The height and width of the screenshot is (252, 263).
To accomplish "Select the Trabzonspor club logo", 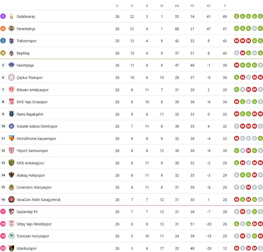I will 11,41.
